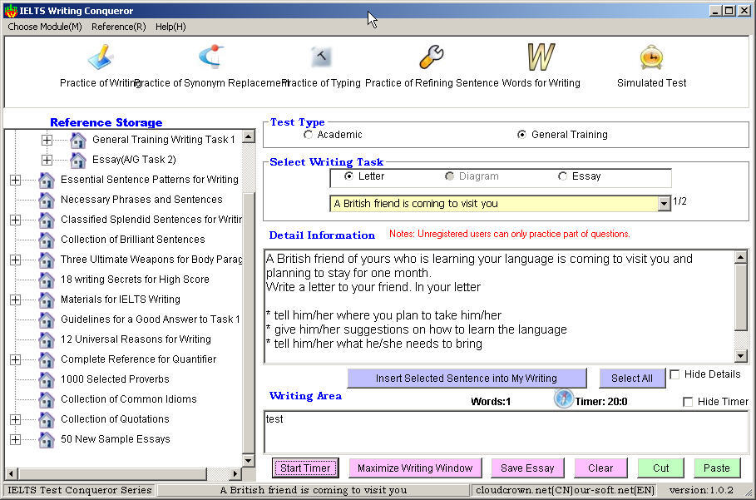Start the timer with Start Timer button
Viewport: 756px width, 500px height.
tap(305, 468)
